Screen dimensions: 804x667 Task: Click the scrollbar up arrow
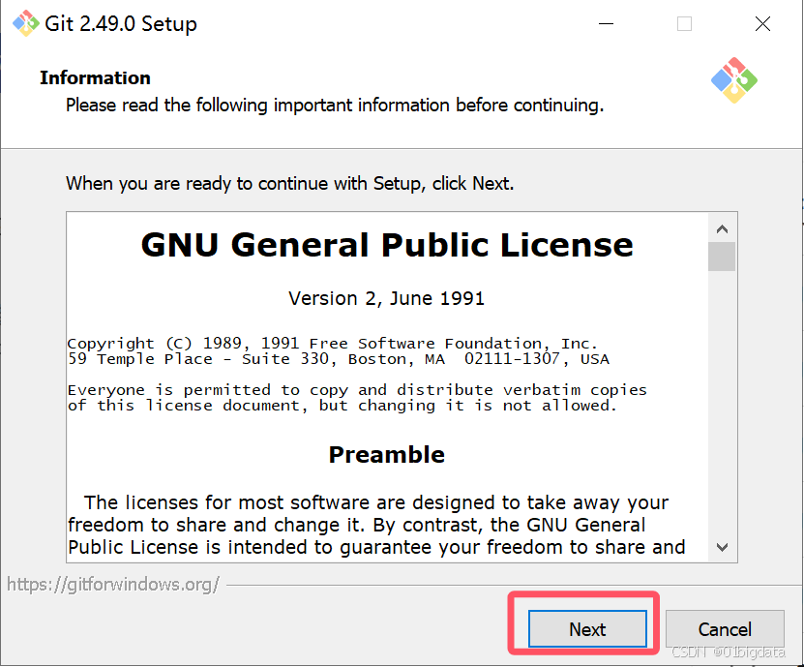point(722,228)
